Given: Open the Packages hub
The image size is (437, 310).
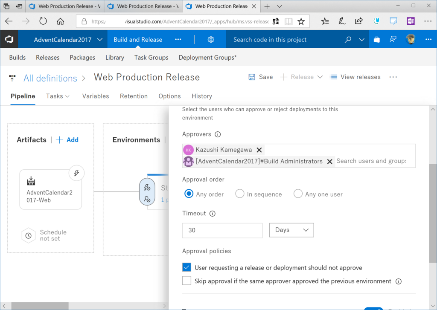Looking at the screenshot, I should pyautogui.click(x=82, y=58).
